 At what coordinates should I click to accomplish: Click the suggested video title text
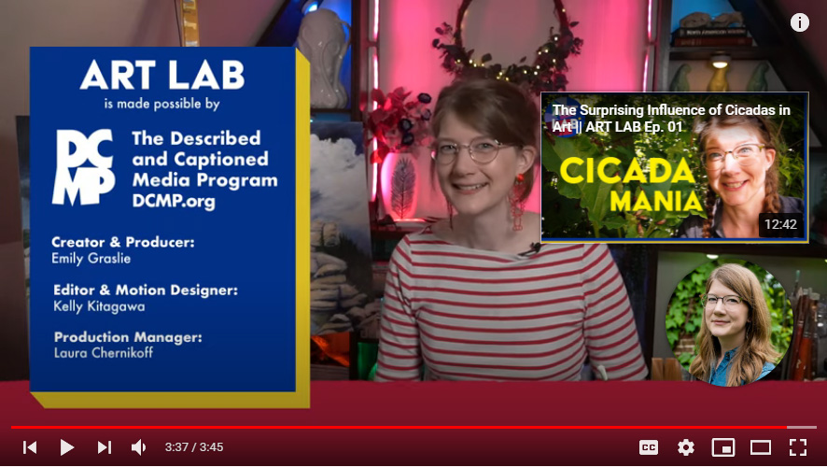click(x=670, y=119)
